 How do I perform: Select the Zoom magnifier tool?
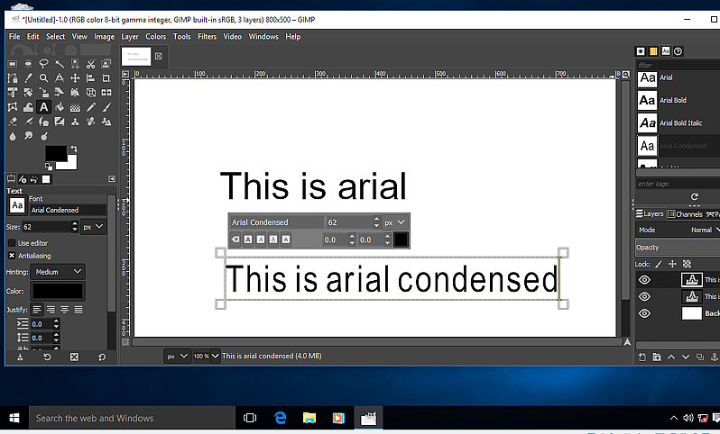(43, 78)
